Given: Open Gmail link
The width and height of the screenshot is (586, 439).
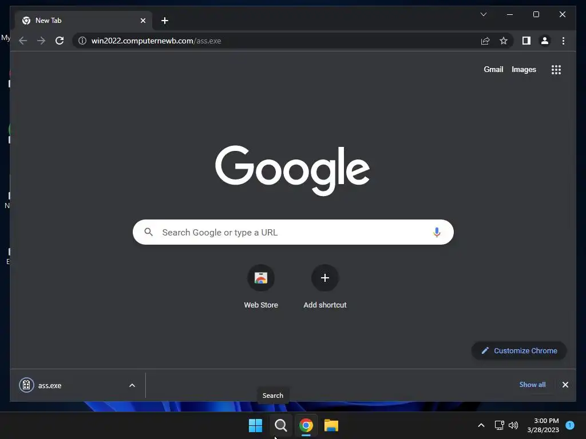Looking at the screenshot, I should click(x=493, y=69).
